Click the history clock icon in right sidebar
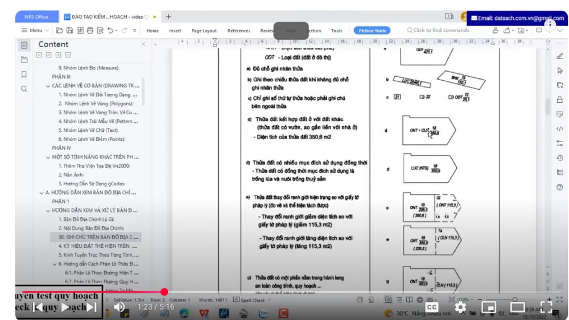This screenshot has height=320, width=569. 560,158
